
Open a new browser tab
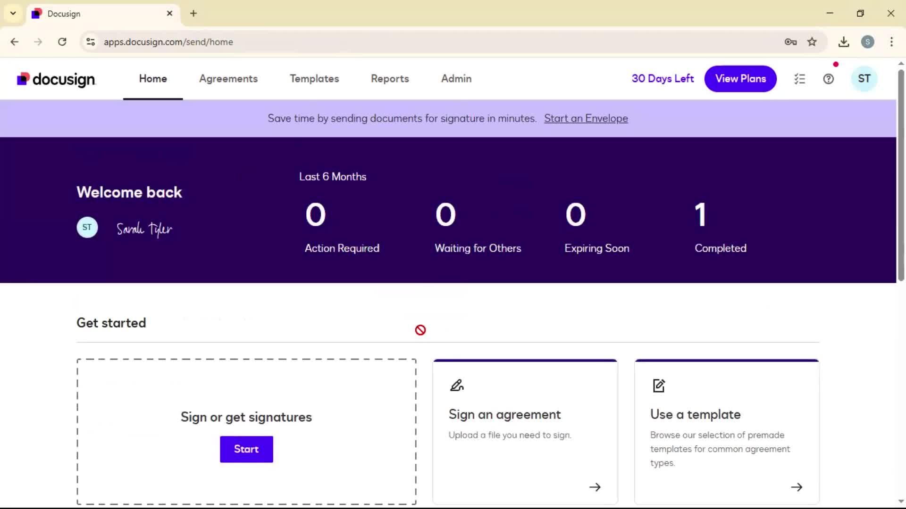193,14
